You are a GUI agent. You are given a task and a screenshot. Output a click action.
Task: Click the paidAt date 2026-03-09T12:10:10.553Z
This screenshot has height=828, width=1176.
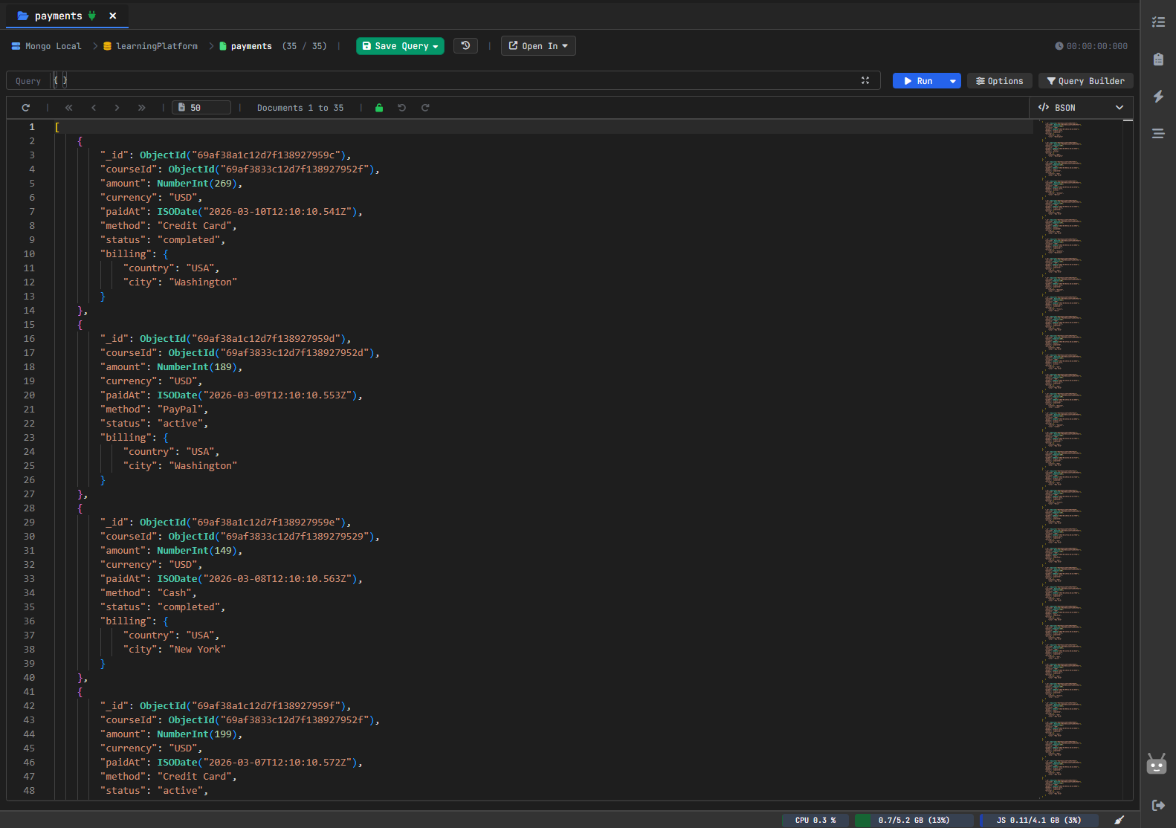258,395
